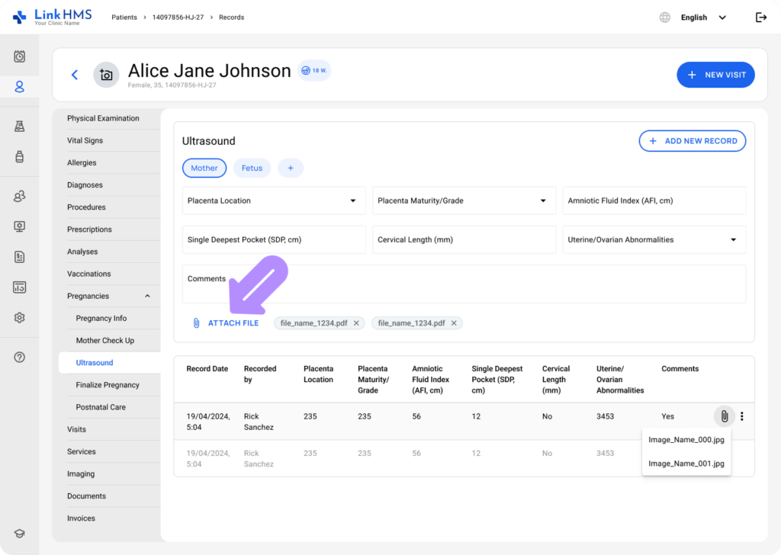Click the ATTACH FILE link

pos(233,323)
